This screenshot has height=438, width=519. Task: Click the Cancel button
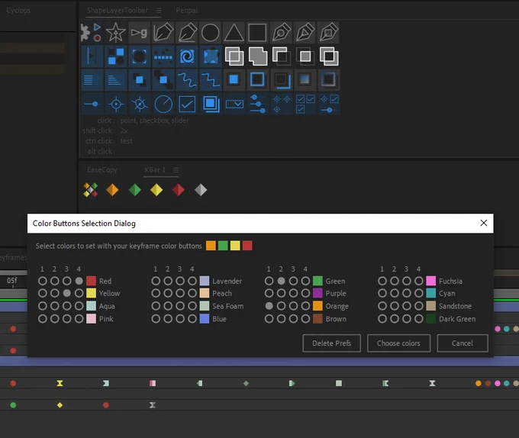pos(463,343)
